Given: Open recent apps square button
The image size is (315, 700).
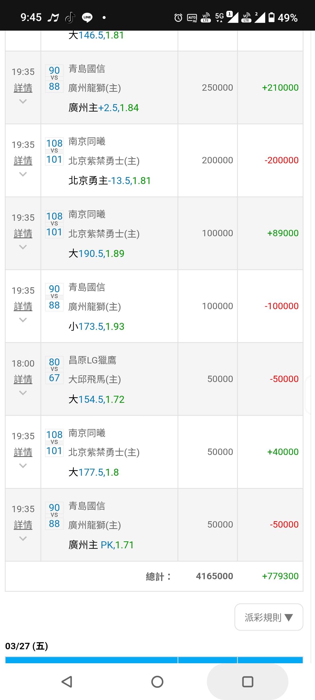Looking at the screenshot, I should coord(248,682).
